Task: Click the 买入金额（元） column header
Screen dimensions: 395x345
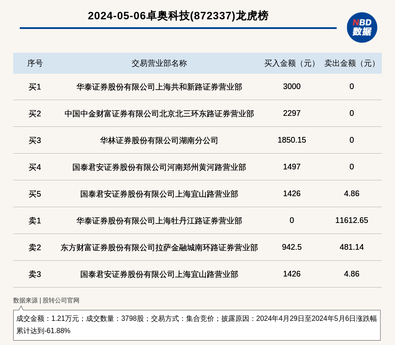Action: [x=292, y=63]
